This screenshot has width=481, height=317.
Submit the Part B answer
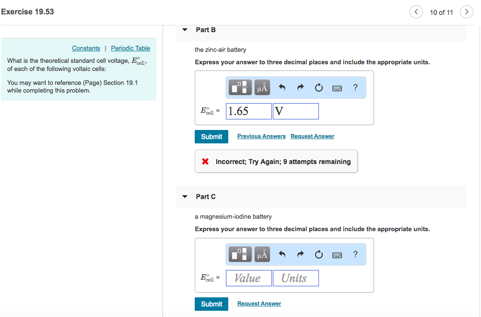pos(211,136)
